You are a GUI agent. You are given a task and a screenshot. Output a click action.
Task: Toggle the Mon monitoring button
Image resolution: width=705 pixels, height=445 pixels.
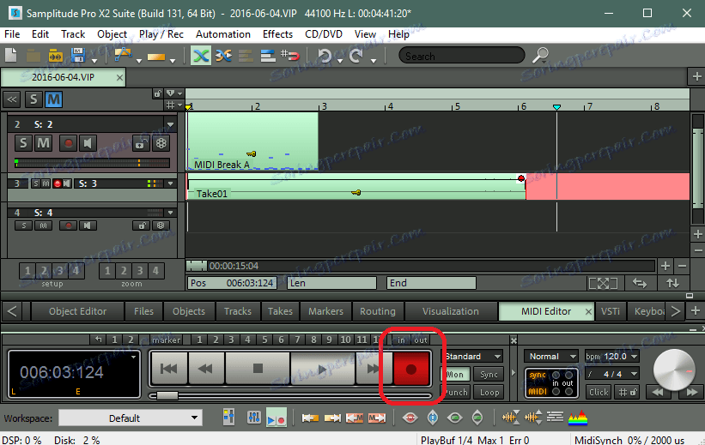[x=455, y=375]
